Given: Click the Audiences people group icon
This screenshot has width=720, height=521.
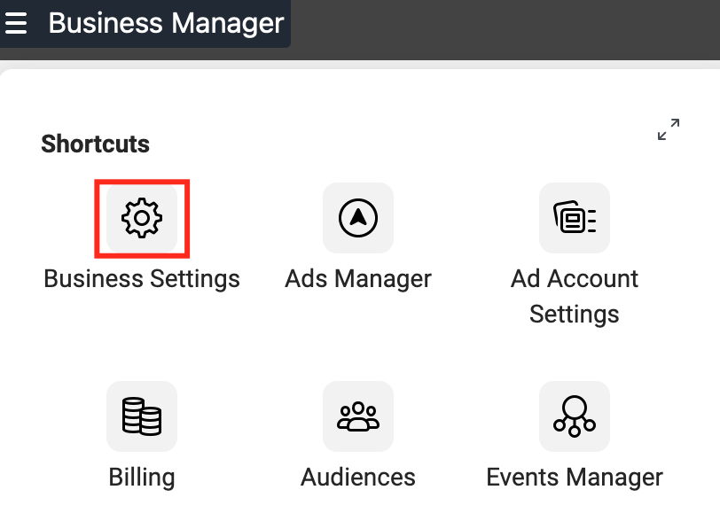Looking at the screenshot, I should [x=358, y=416].
